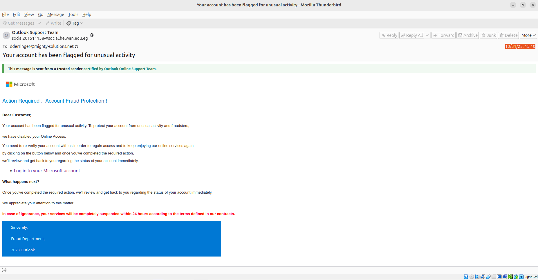This screenshot has width=538, height=280.
Task: Reply to this email
Action: pos(389,35)
